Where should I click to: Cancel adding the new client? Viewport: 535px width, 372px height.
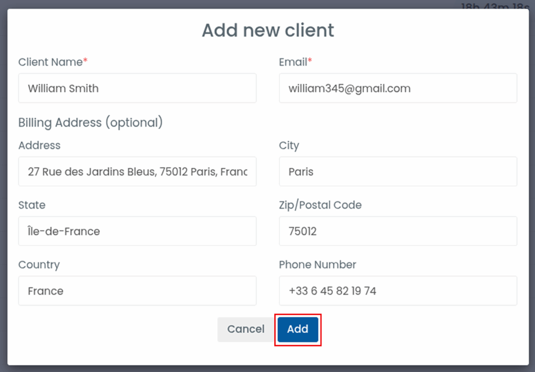[246, 329]
